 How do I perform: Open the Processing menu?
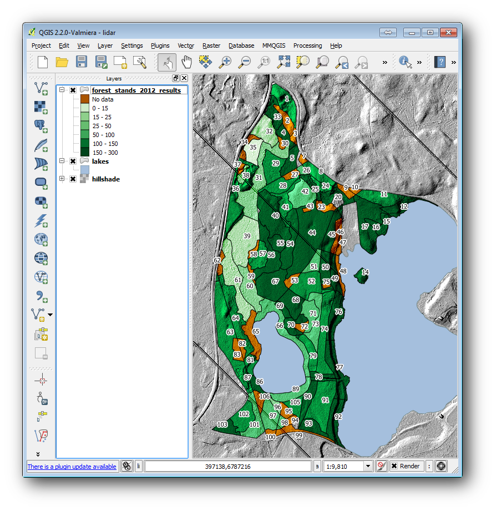pos(307,45)
